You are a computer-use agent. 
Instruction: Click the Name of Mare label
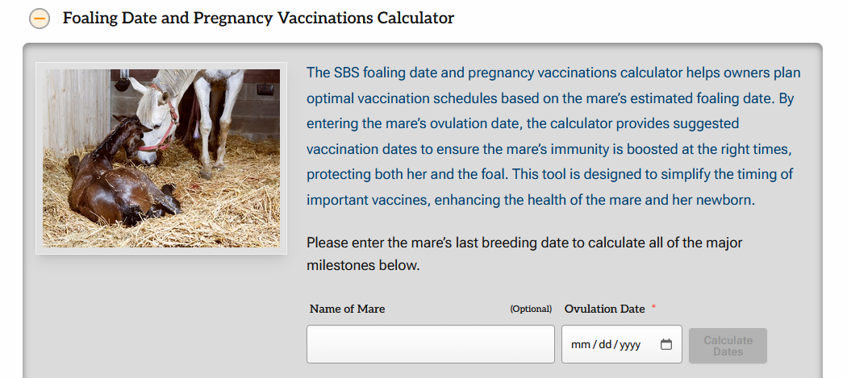tap(348, 309)
